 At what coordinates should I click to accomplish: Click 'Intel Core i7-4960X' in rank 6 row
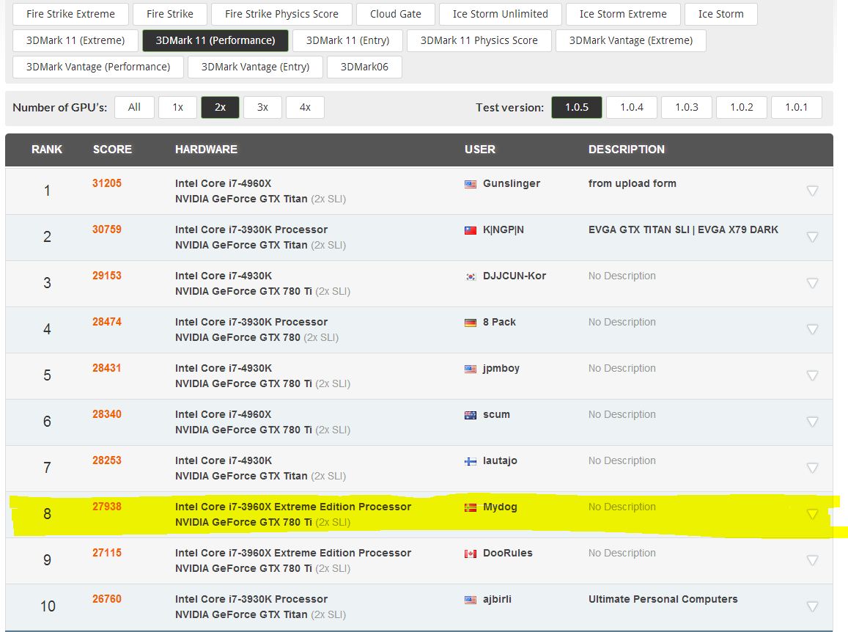pyautogui.click(x=224, y=414)
